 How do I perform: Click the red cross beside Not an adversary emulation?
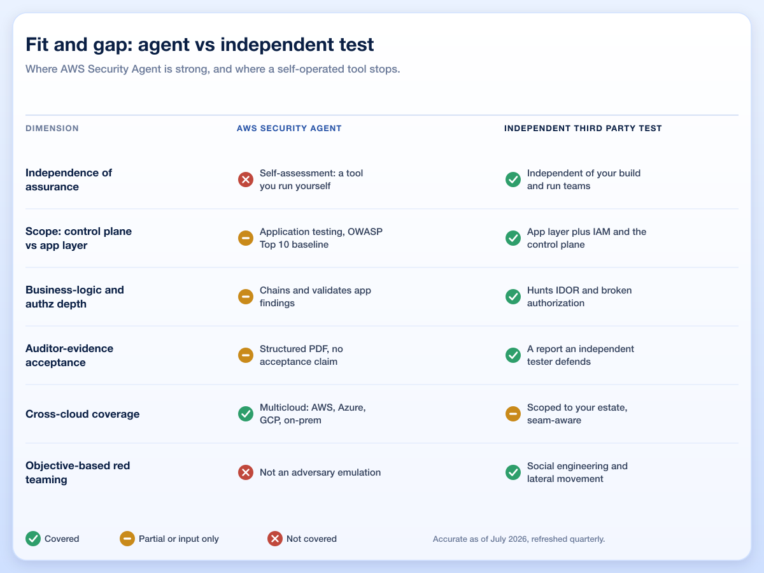(x=246, y=472)
